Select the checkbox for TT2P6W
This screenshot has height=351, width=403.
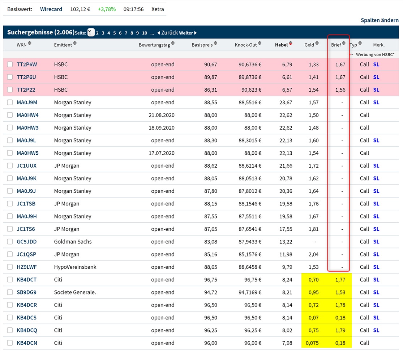coord(10,64)
